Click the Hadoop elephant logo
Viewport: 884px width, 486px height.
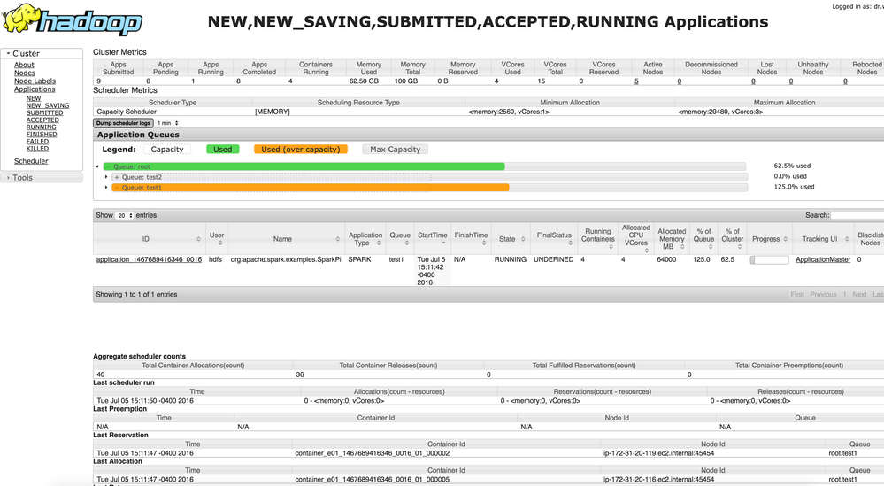click(x=72, y=19)
